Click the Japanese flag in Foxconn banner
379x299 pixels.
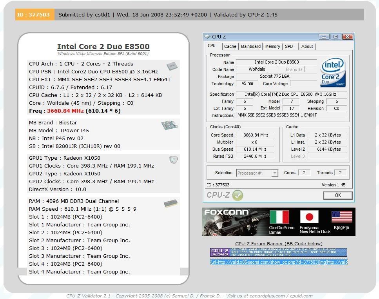(309, 217)
